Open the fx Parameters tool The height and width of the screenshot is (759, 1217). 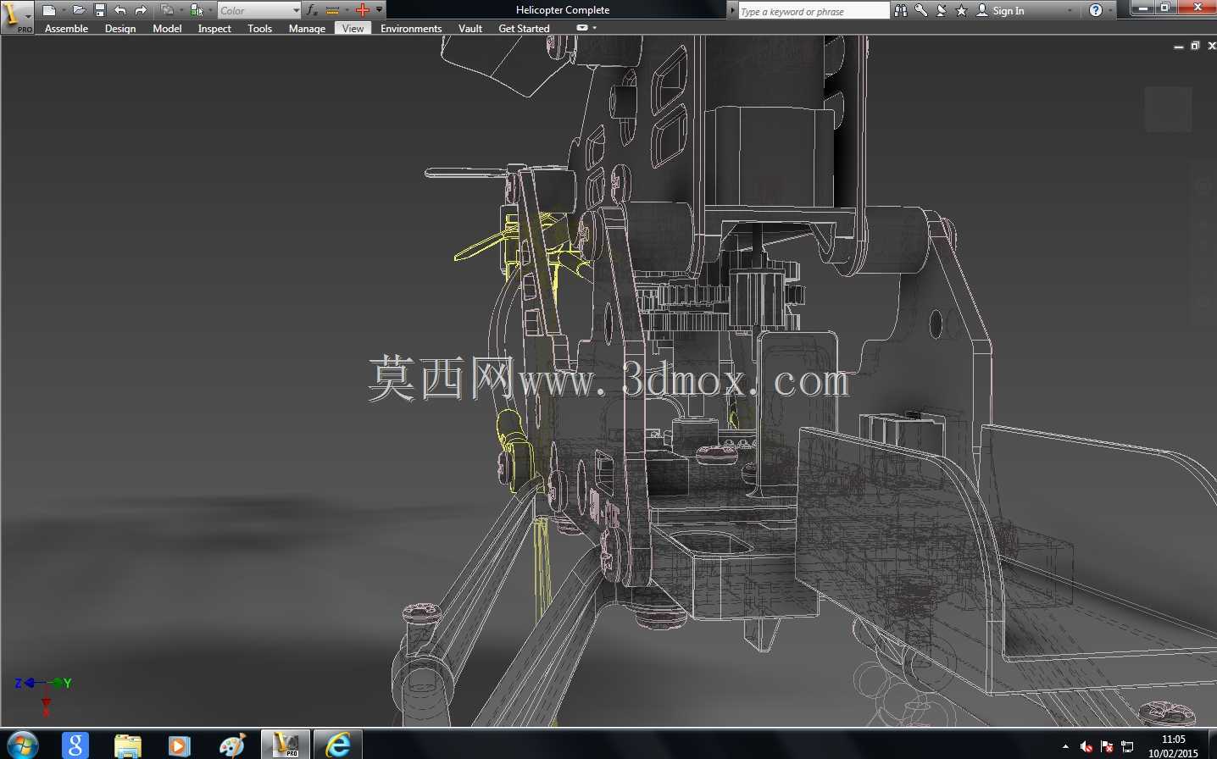click(312, 10)
